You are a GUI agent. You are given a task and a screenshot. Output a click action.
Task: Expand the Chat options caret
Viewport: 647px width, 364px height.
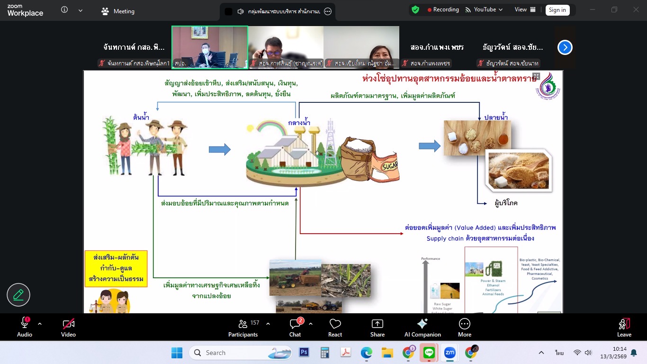pos(311,324)
